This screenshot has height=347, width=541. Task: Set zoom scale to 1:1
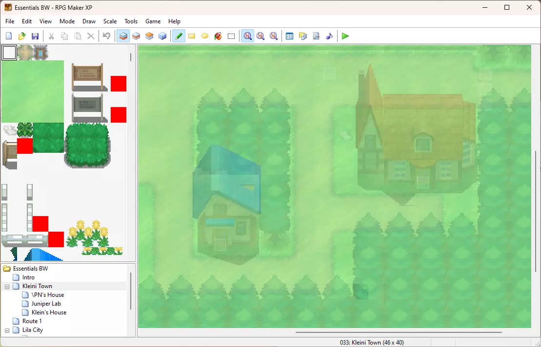tap(248, 36)
